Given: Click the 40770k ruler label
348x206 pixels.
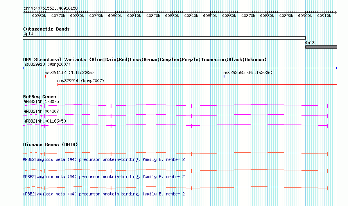Looking at the screenshot, I should pyautogui.click(x=58, y=16).
